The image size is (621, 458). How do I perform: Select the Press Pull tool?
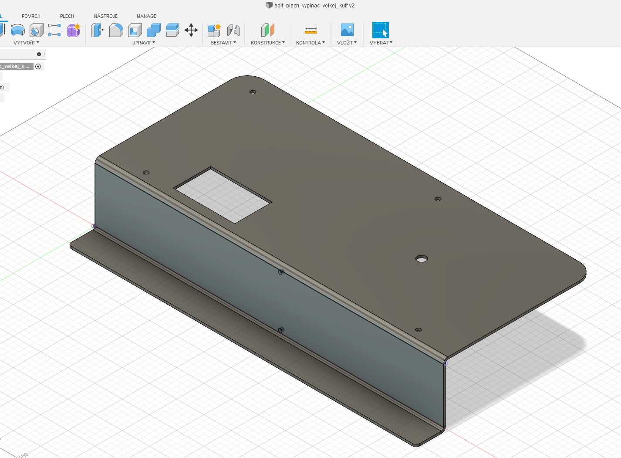[97, 30]
